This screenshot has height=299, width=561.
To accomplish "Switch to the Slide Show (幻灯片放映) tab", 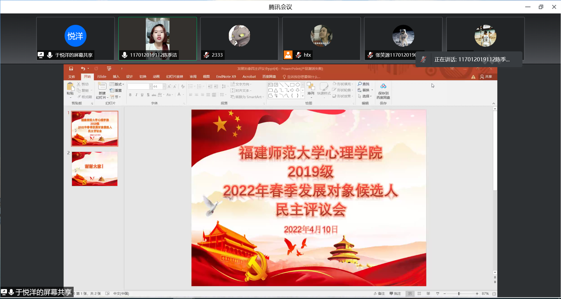I will [174, 77].
